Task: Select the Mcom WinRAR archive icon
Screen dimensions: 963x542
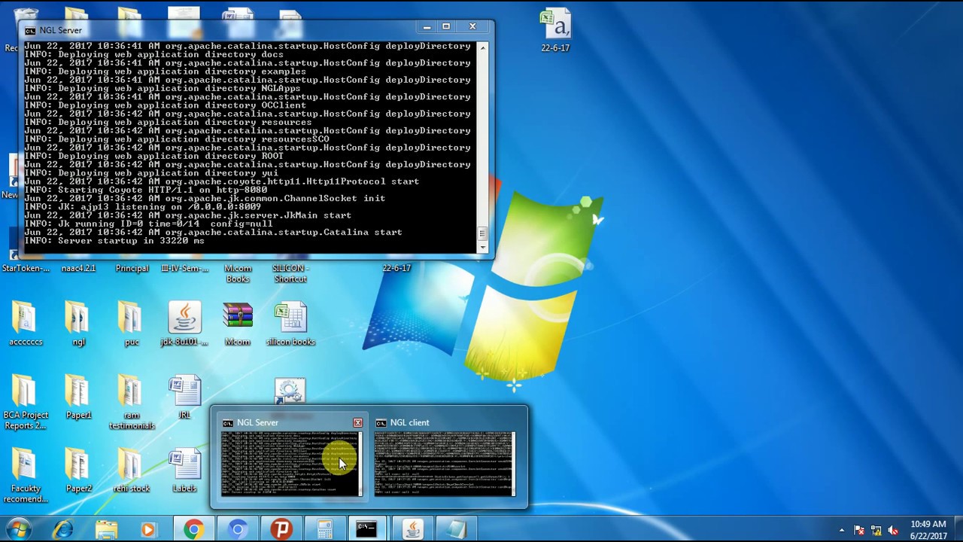Action: [x=238, y=324]
